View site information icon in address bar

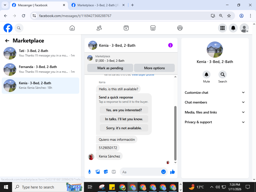(x=34, y=16)
